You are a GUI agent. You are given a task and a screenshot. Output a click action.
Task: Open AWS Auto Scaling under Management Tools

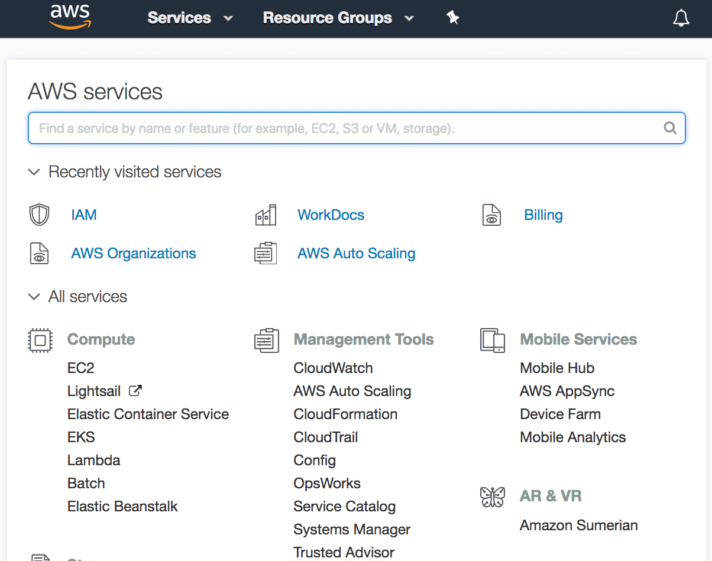click(x=352, y=391)
